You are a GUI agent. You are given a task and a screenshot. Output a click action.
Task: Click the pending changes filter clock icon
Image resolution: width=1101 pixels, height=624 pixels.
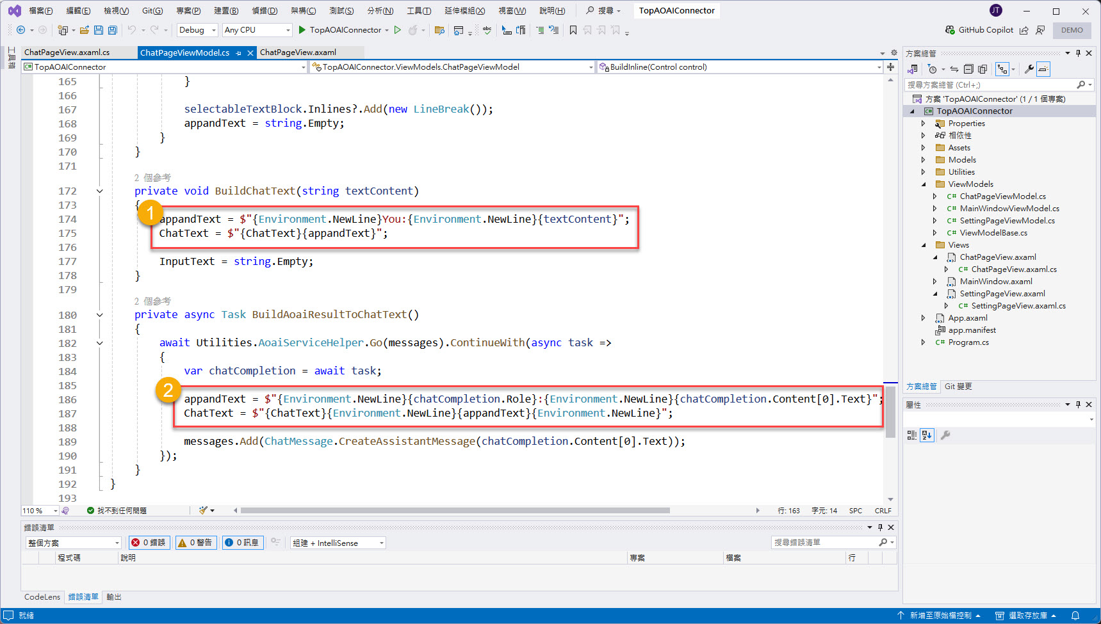click(x=933, y=69)
